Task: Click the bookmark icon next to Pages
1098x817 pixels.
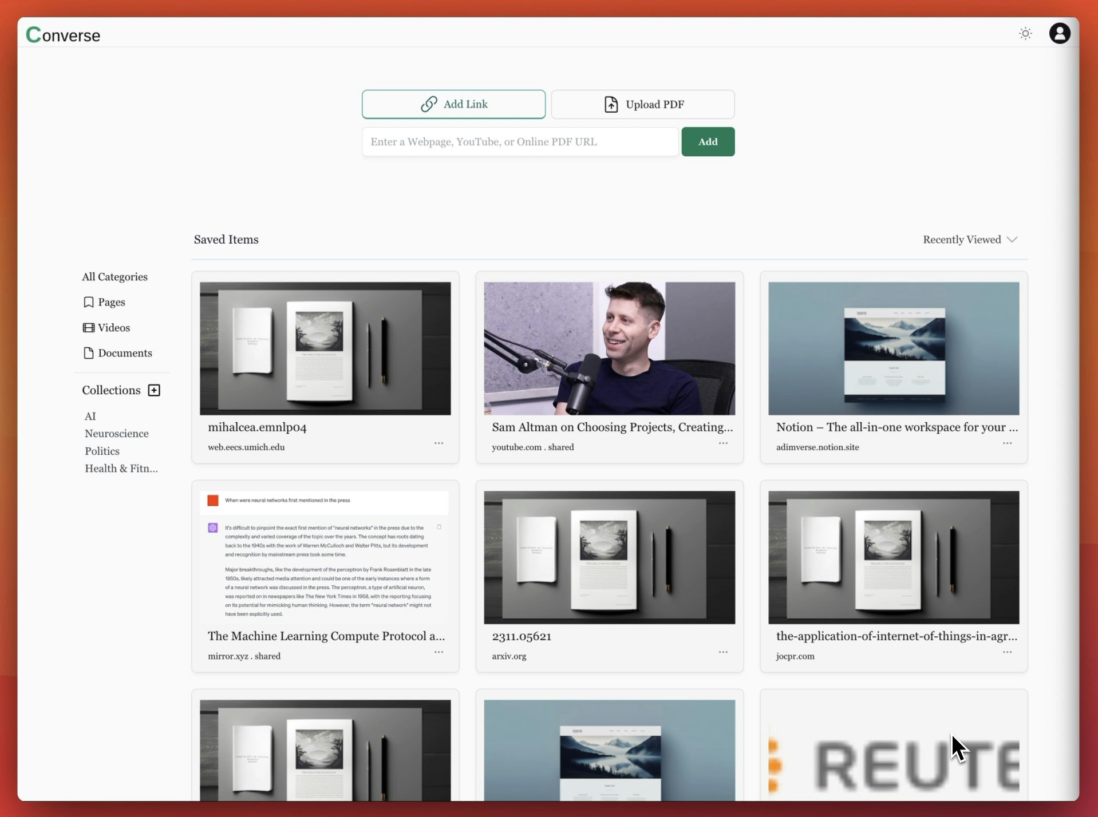Action: tap(88, 302)
